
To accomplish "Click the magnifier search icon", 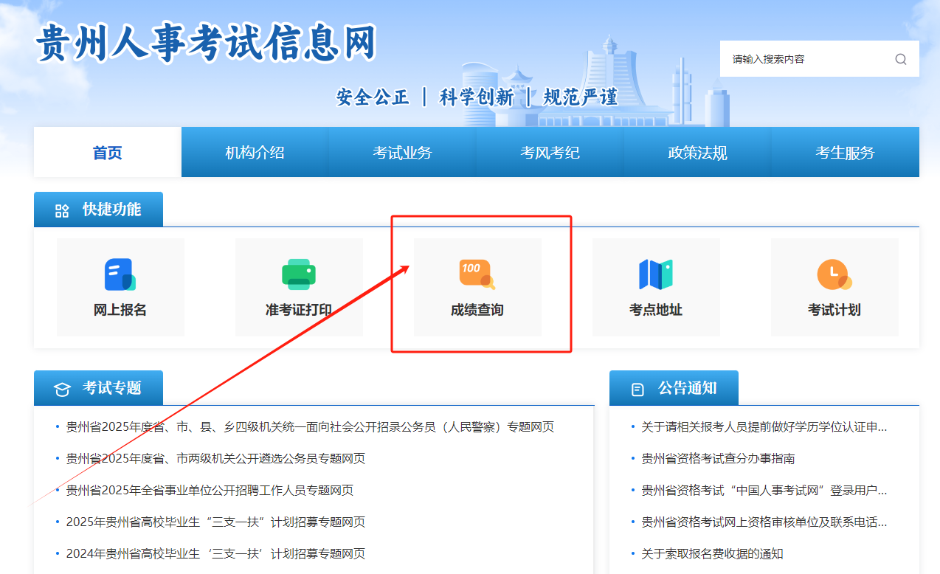I will pos(900,59).
